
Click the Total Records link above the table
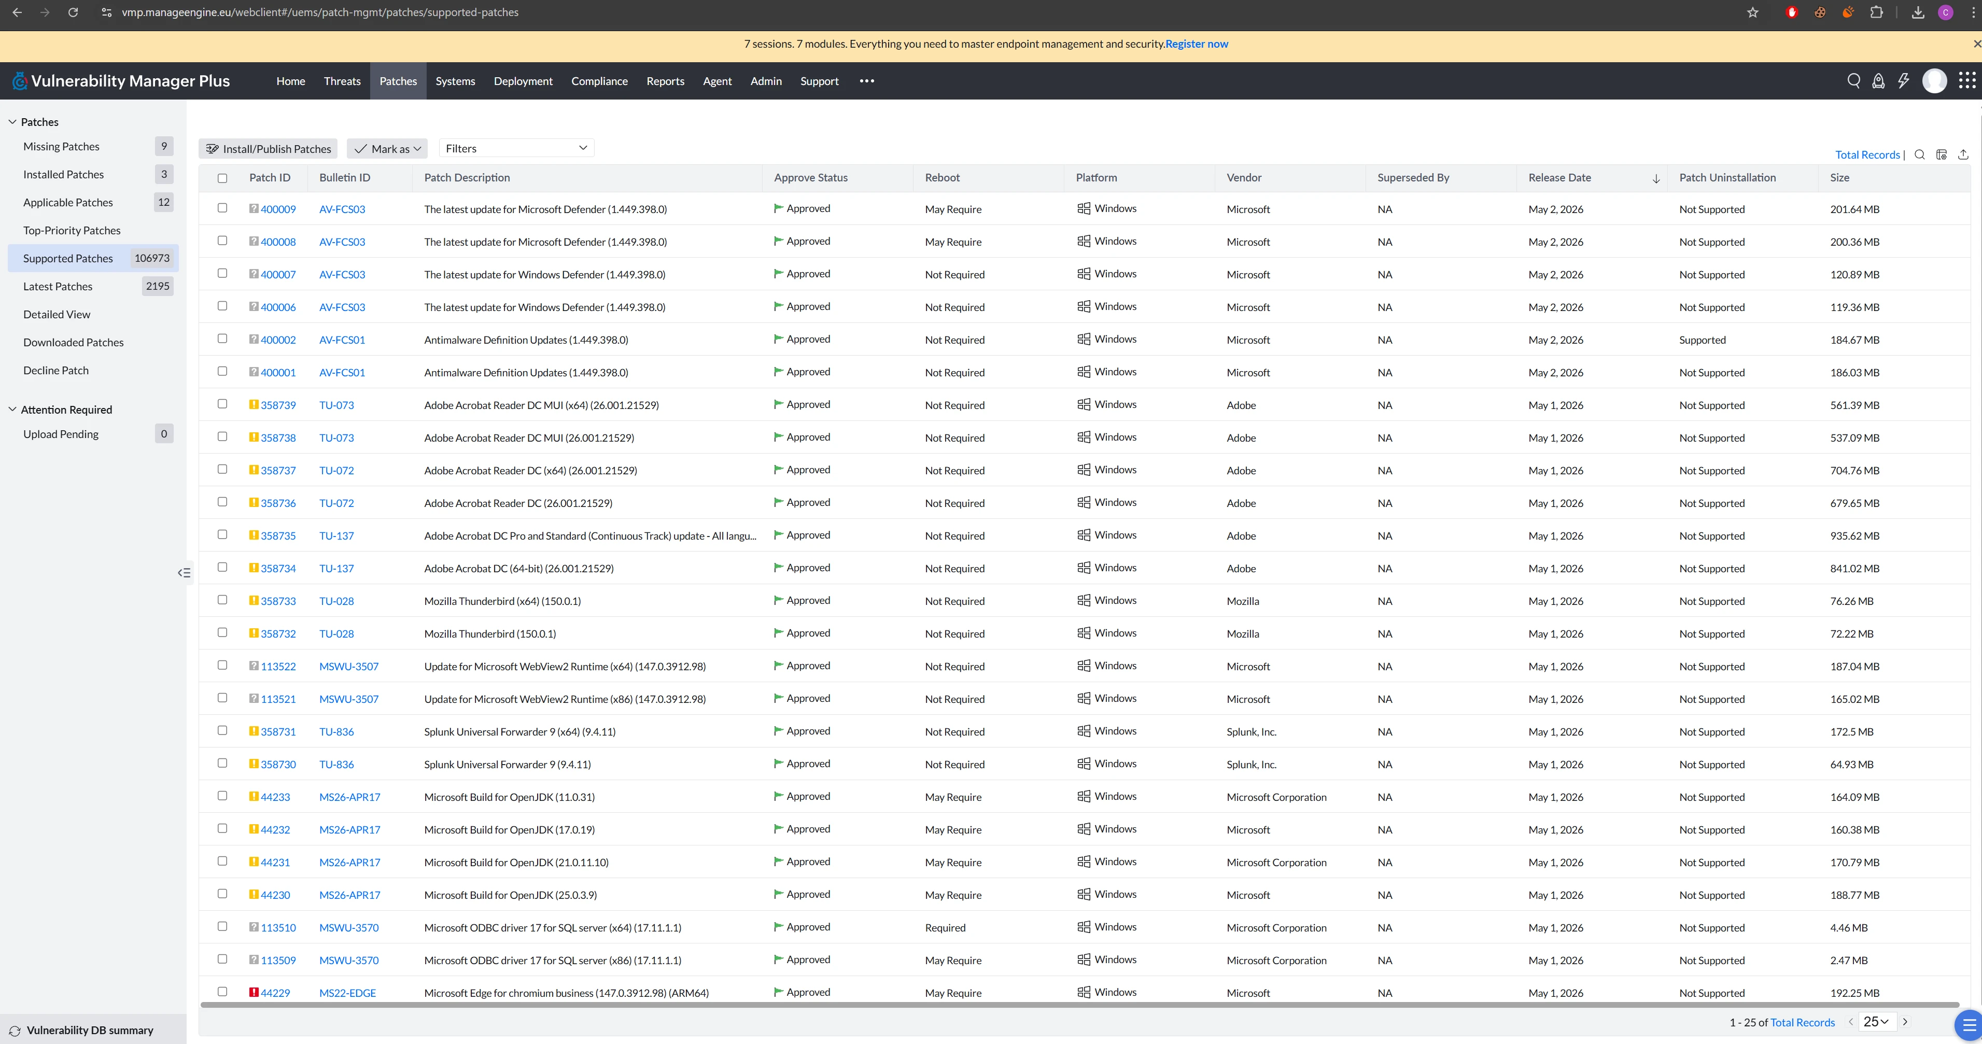[1867, 154]
